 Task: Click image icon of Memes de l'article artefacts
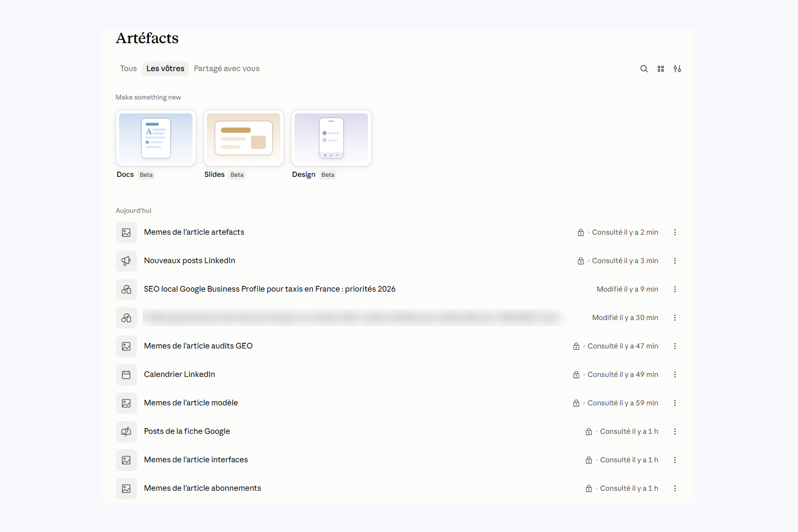(x=126, y=232)
